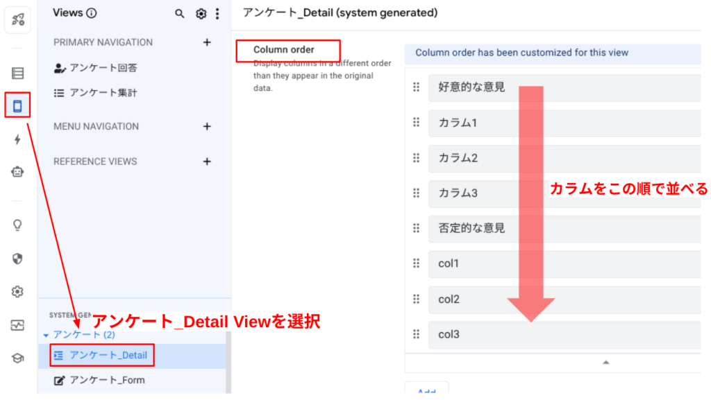Open Actions via the lightning bolt icon
The image size is (711, 400).
pos(17,139)
